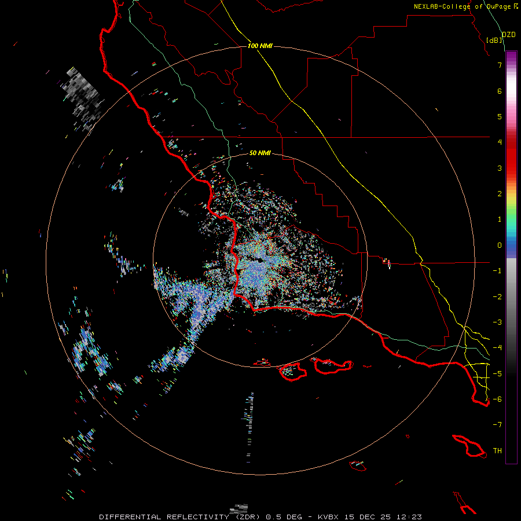Screen dimensions: 521x521
Task: Click the "-7" value on the color scale
Action: (x=497, y=425)
